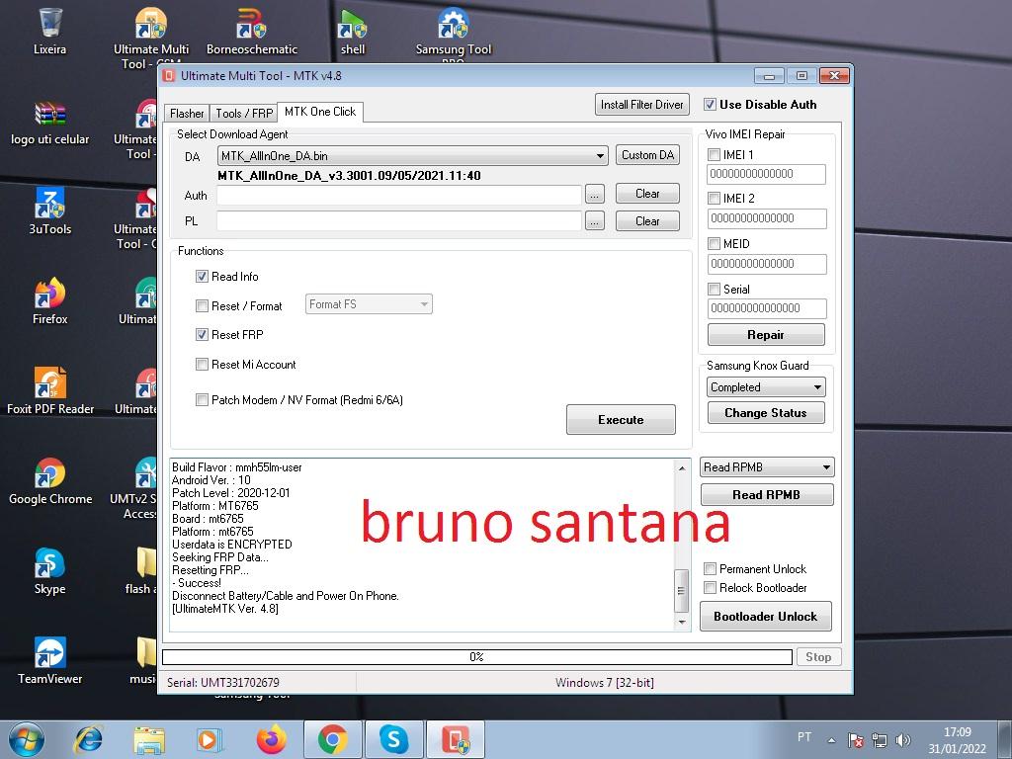1012x759 pixels.
Task: Open Windows Explorer from the taskbar
Action: [149, 739]
